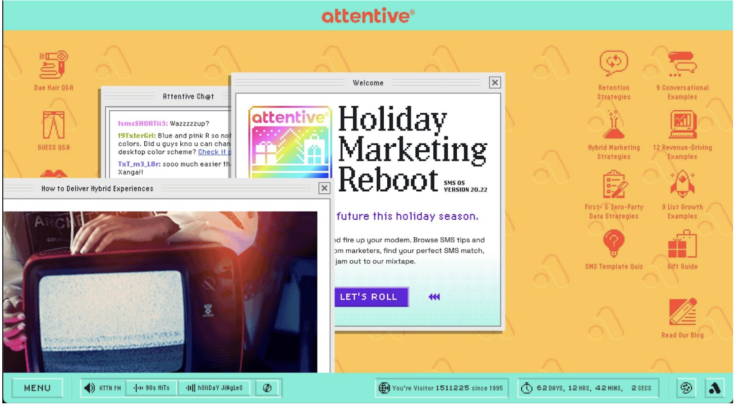The width and height of the screenshot is (734, 406).
Task: Click the speaker volume icon in taskbar
Action: tap(89, 388)
